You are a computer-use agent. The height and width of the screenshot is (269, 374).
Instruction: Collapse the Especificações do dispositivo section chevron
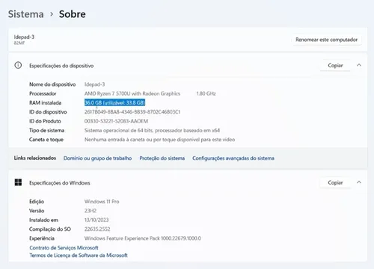pyautogui.click(x=359, y=65)
